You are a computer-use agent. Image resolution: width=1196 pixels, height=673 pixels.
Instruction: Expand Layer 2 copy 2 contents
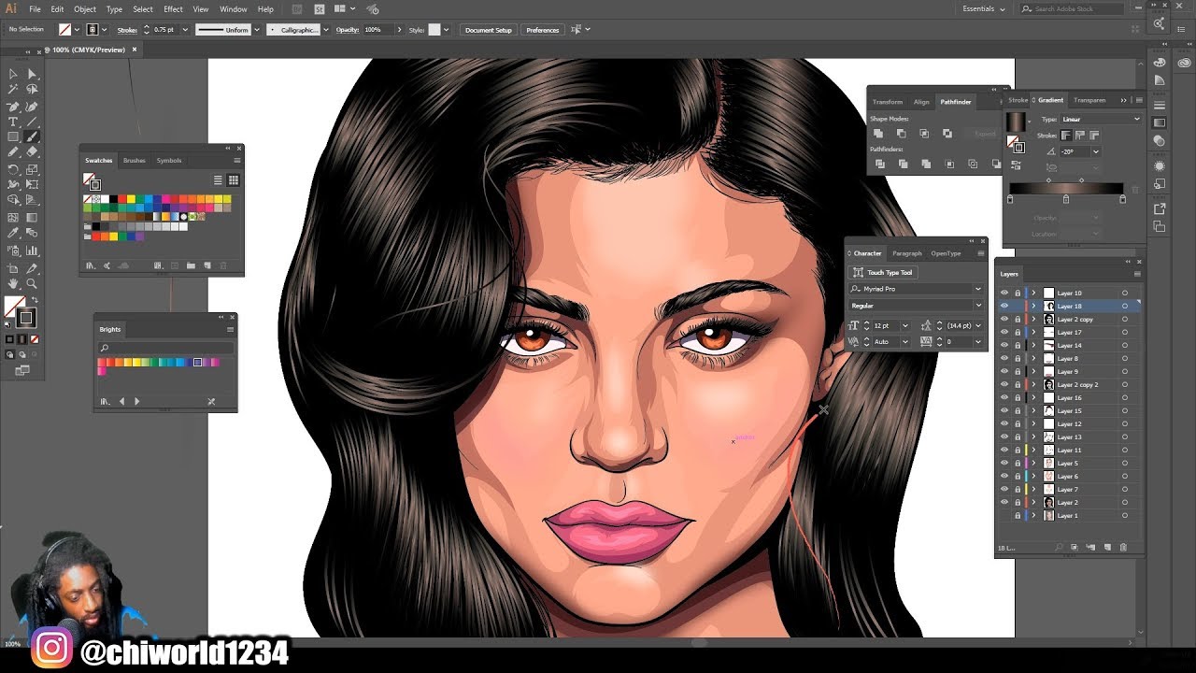pos(1033,385)
